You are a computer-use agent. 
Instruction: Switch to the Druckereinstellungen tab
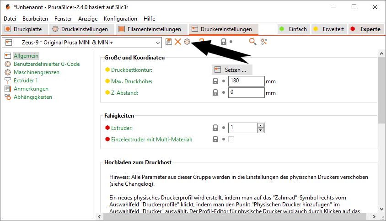click(224, 29)
